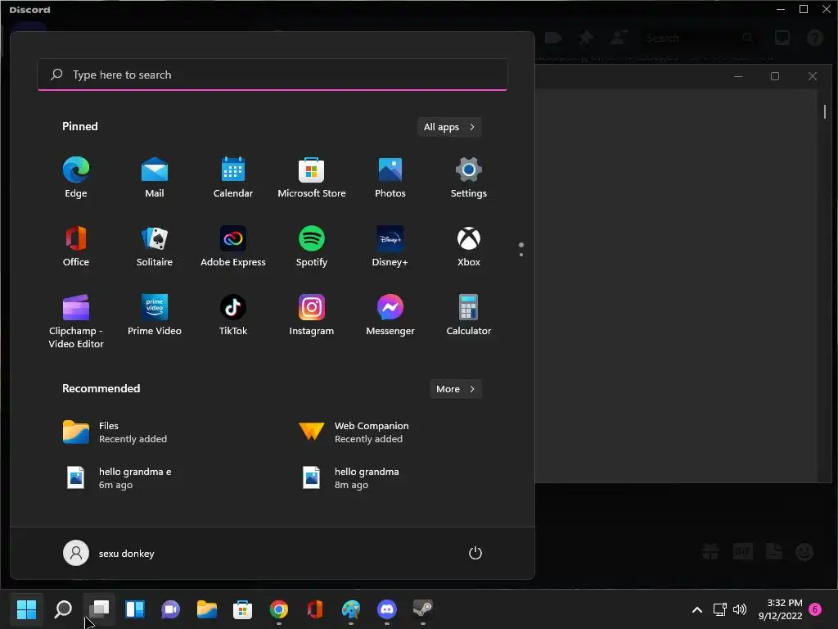The width and height of the screenshot is (838, 629).
Task: Launch the Mail app
Action: [x=155, y=178]
